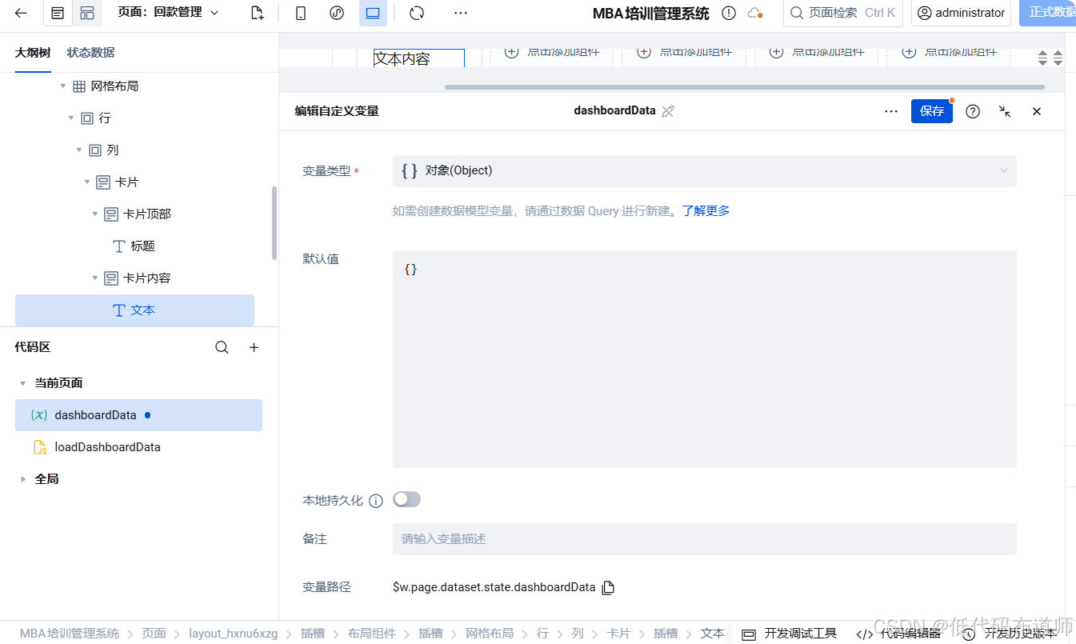Image resolution: width=1076 pixels, height=644 pixels.
Task: Click the 保存 button
Action: point(932,111)
